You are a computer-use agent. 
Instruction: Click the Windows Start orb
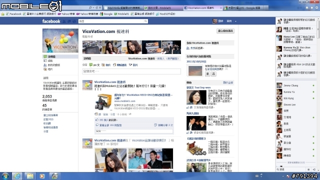point(5,176)
